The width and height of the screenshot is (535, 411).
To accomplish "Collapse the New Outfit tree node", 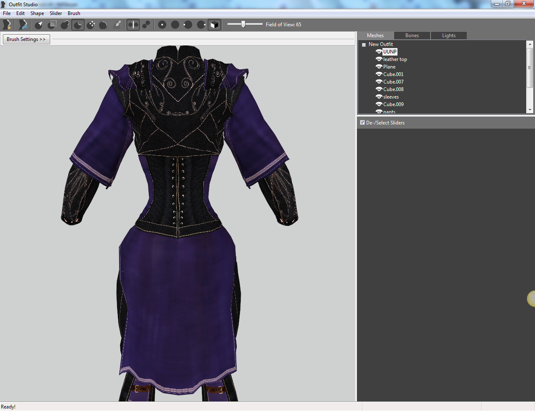I will [x=364, y=44].
